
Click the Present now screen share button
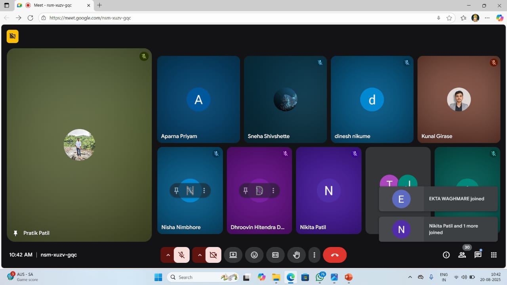(233, 255)
